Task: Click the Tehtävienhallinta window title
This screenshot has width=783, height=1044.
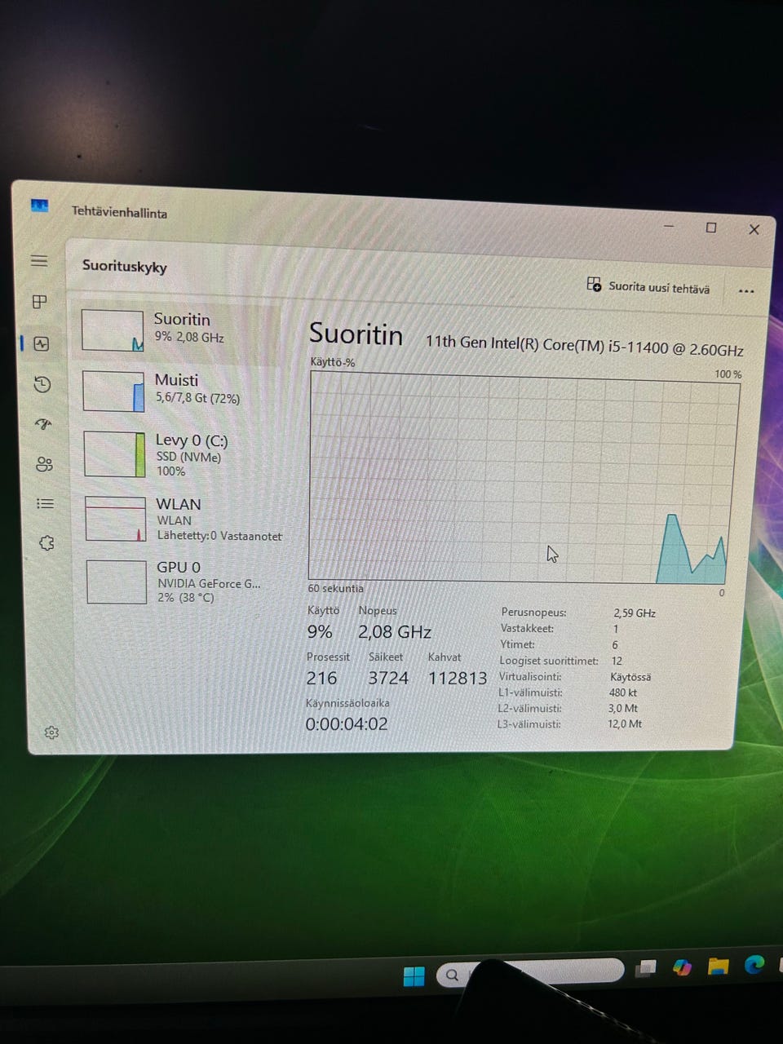Action: pos(119,212)
